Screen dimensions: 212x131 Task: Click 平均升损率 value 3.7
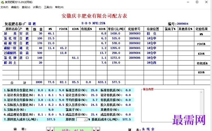click(x=95, y=100)
